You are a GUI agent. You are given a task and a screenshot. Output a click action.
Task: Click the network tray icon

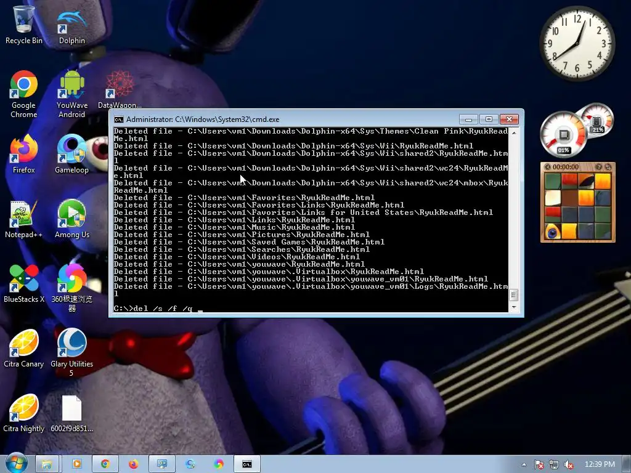(554, 464)
